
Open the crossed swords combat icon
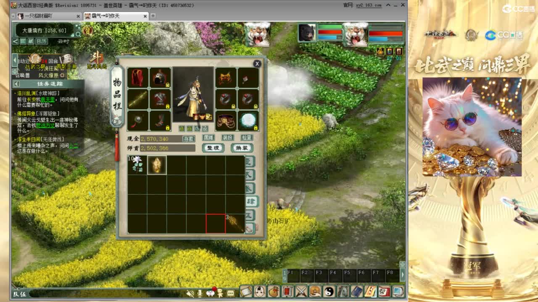click(301, 291)
